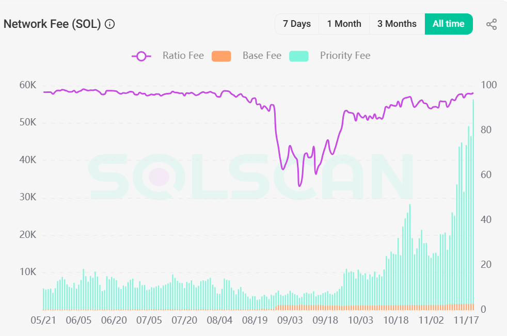Click the share icon next to All time
Screen dimensions: 507x336
click(x=492, y=24)
